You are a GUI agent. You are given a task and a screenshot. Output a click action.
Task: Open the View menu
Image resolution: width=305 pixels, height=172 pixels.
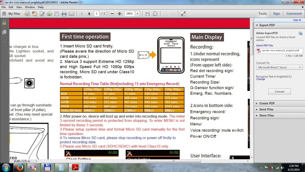[19, 7]
